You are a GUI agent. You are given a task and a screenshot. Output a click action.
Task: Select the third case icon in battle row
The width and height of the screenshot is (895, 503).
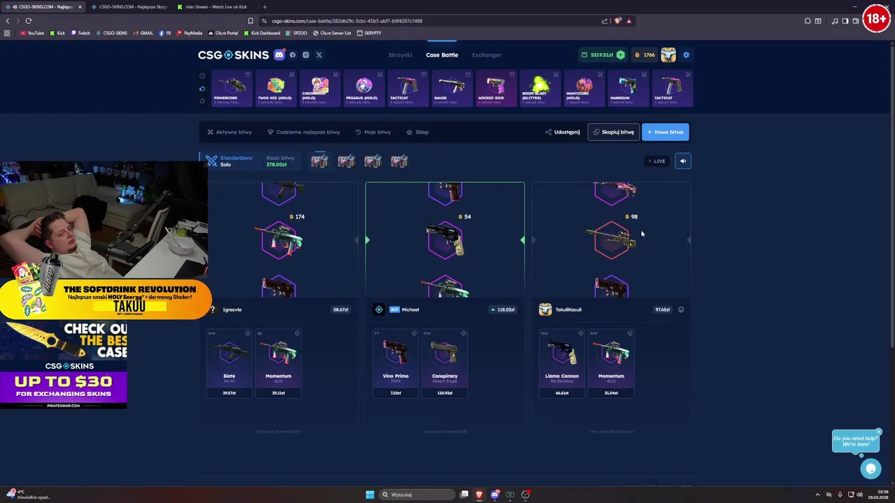click(x=373, y=161)
